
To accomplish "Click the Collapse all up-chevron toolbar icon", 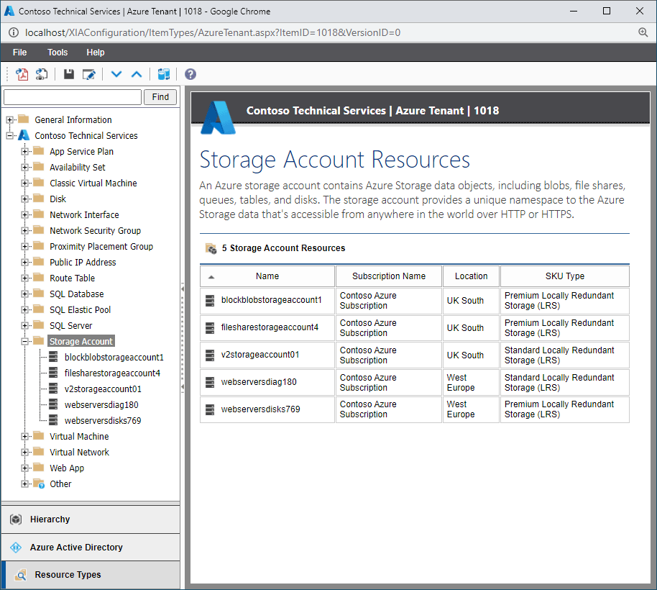I will point(137,74).
